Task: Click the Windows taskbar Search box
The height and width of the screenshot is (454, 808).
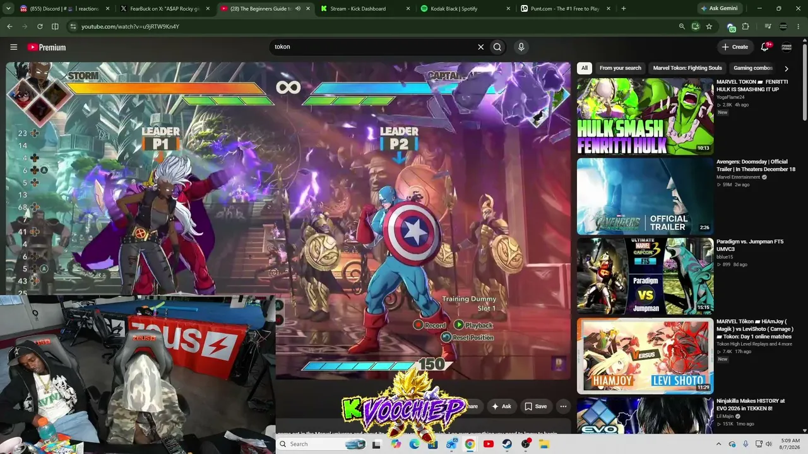Action: point(321,444)
